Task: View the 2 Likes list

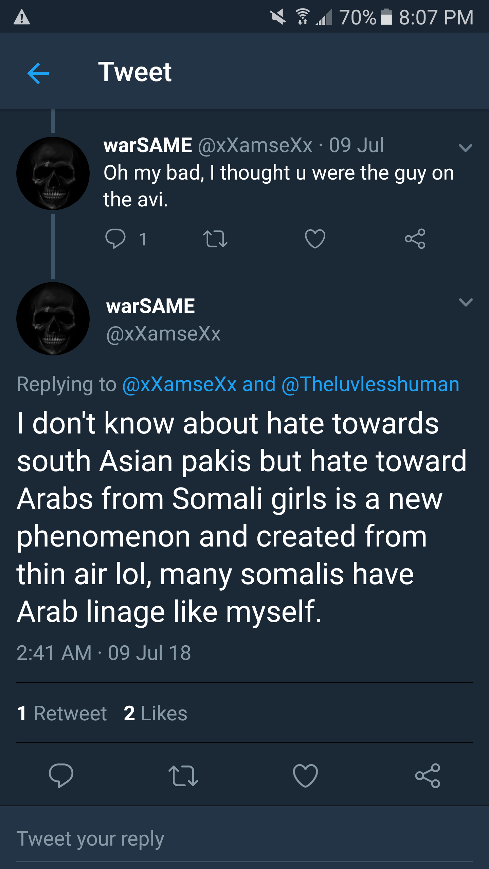Action: (156, 713)
